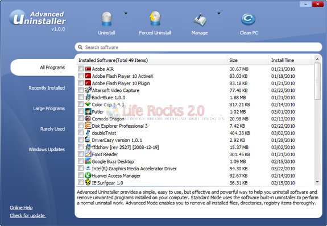Select IE Surfgear size 36.31 KB
The image size is (327, 226).
(239, 183)
